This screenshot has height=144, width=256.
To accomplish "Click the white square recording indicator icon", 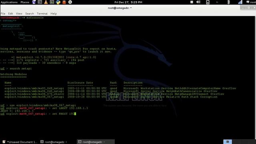I will point(192,2).
